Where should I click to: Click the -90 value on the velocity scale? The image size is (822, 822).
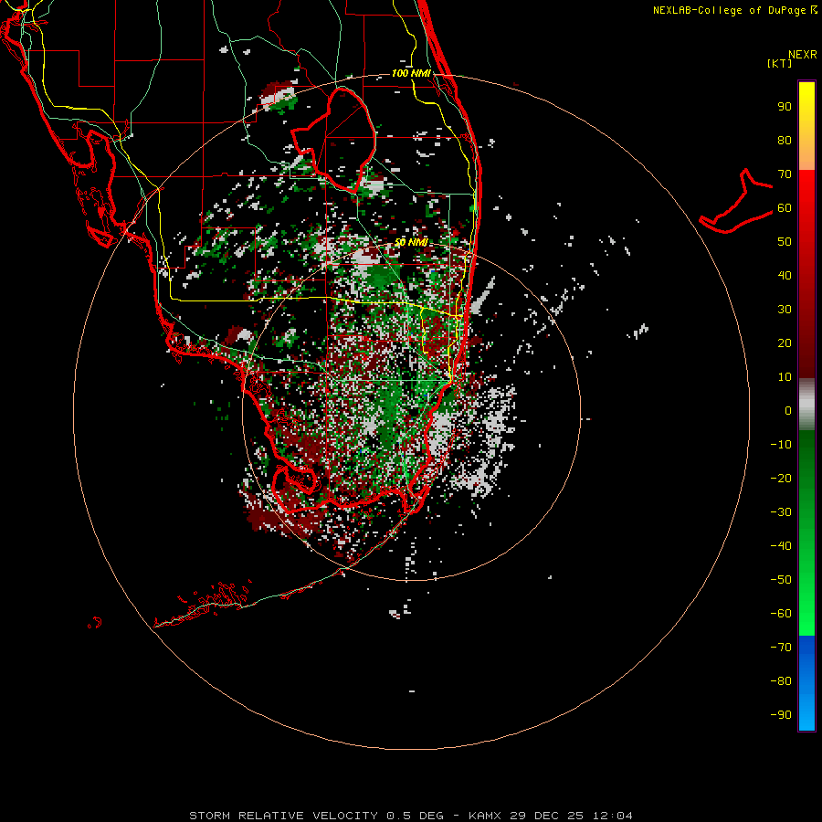click(781, 715)
